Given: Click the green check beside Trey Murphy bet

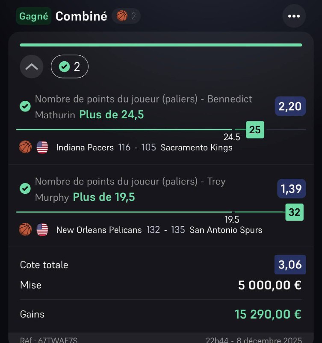Looking at the screenshot, I should pyautogui.click(x=25, y=188).
